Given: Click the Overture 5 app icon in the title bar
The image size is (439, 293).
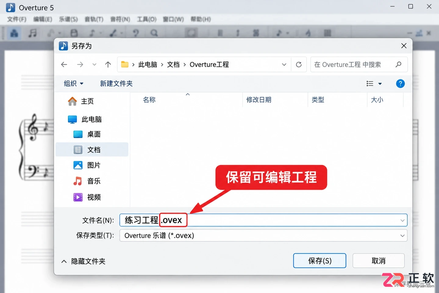Looking at the screenshot, I should 10,8.
